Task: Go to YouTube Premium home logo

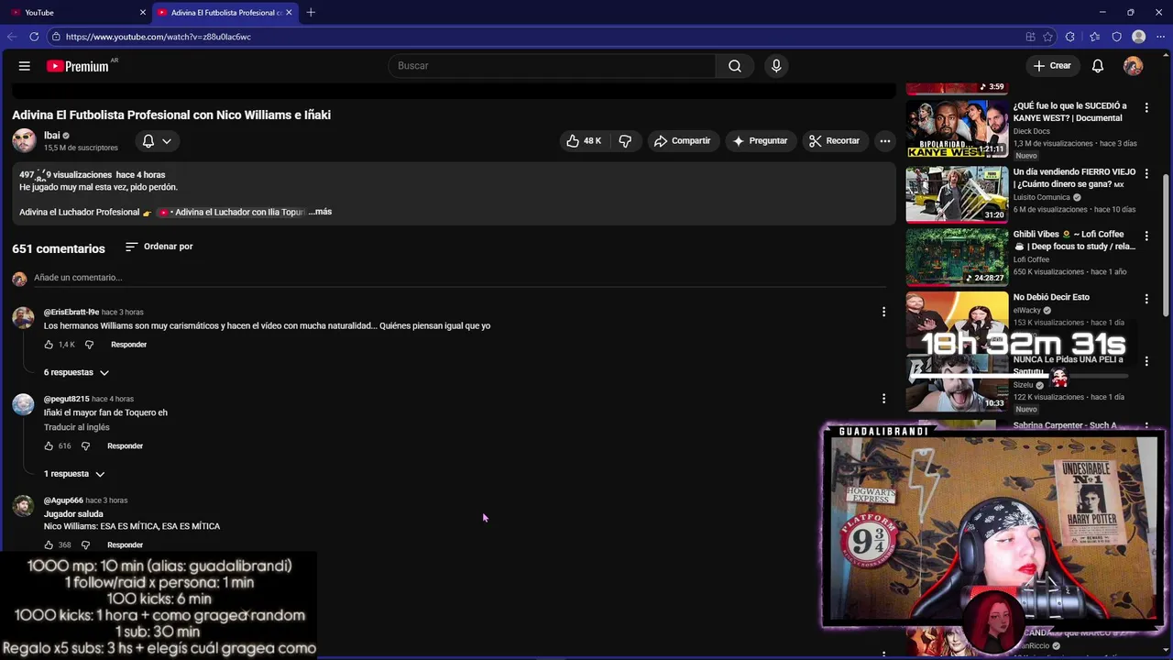Action: [x=78, y=66]
